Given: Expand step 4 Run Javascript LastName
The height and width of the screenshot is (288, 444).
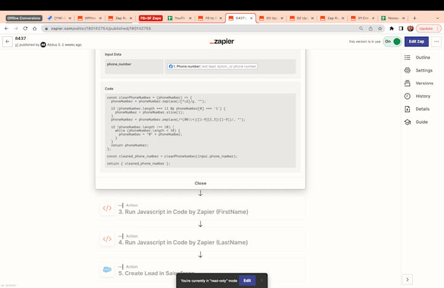Looking at the screenshot, I should [x=200, y=239].
